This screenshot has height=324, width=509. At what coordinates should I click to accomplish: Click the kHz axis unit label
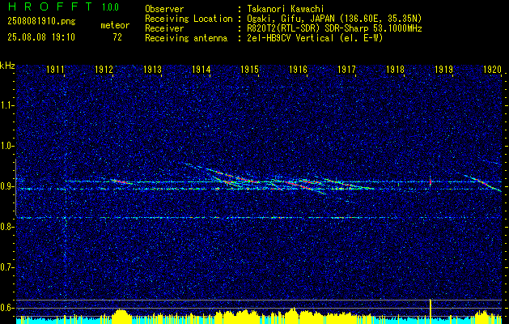tap(7, 66)
